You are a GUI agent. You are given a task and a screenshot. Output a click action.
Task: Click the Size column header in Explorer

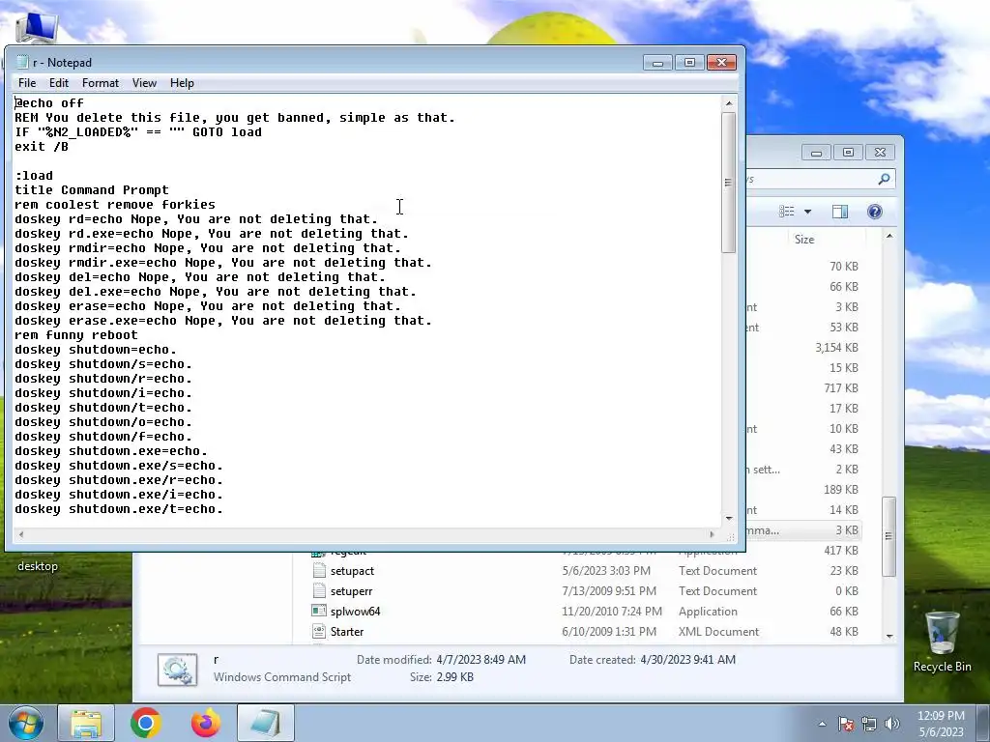(804, 240)
